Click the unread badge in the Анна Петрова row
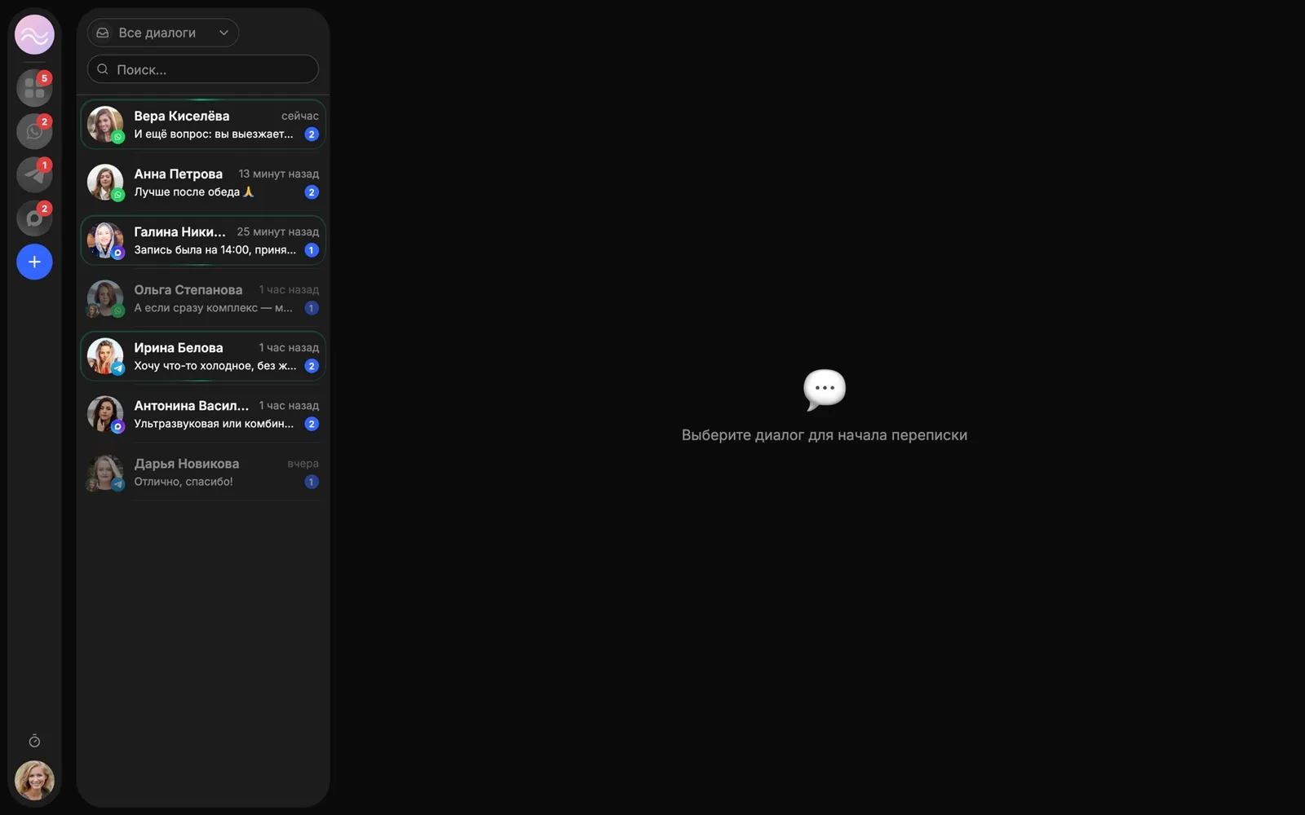Screen dimensions: 1305x815 tap(312, 192)
